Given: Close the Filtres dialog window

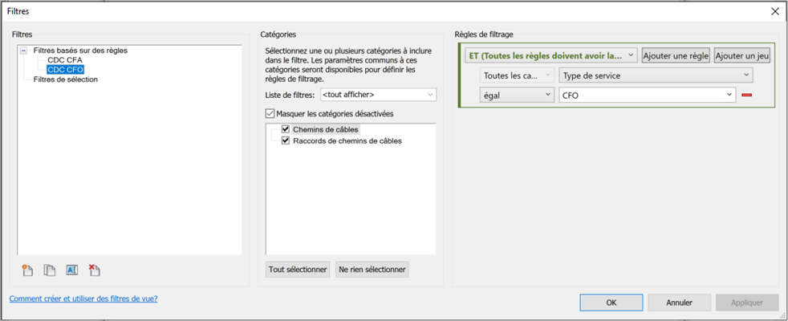Looking at the screenshot, I should point(774,11).
